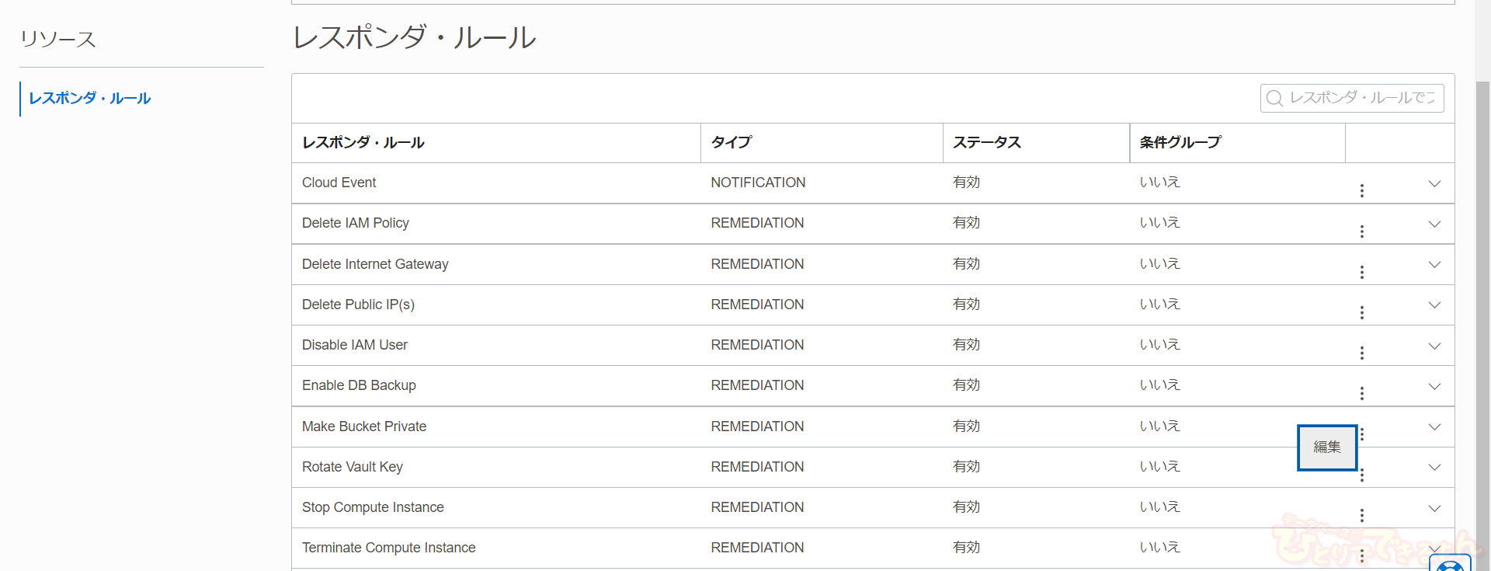
Task: Open the actions menu for Delete Public IP(s)
Action: click(1361, 312)
